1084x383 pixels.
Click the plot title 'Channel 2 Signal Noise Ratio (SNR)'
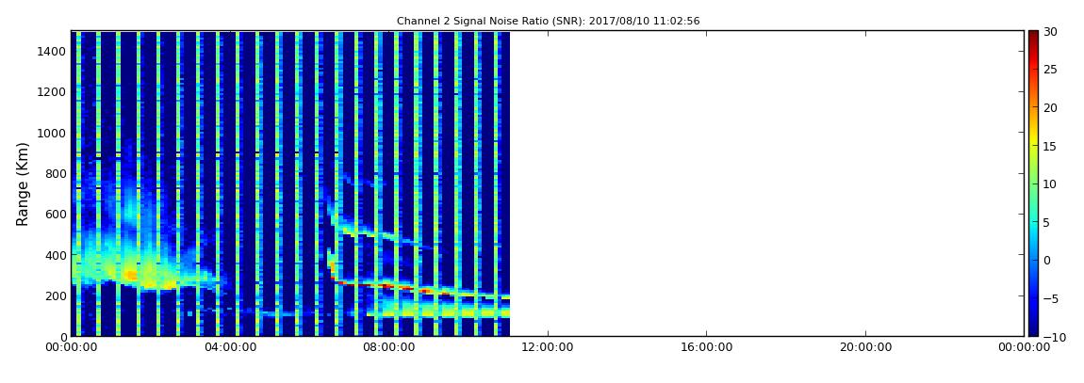coord(549,22)
